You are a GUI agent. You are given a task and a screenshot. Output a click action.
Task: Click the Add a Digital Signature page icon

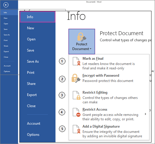pyautogui.click(x=77, y=129)
